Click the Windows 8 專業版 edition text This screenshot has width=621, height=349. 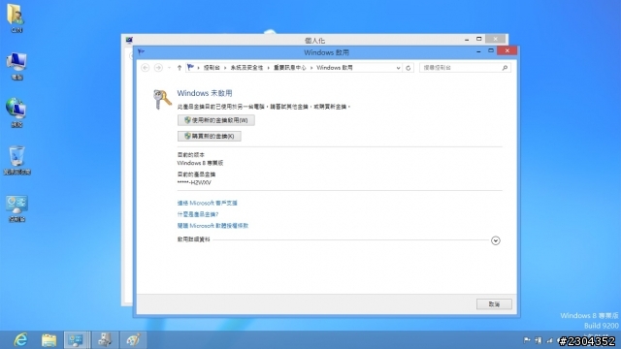coord(200,163)
